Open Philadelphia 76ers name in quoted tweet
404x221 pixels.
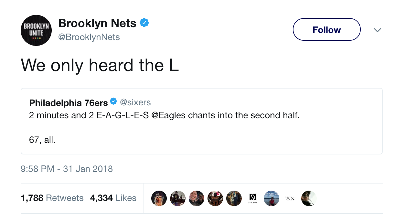(69, 103)
